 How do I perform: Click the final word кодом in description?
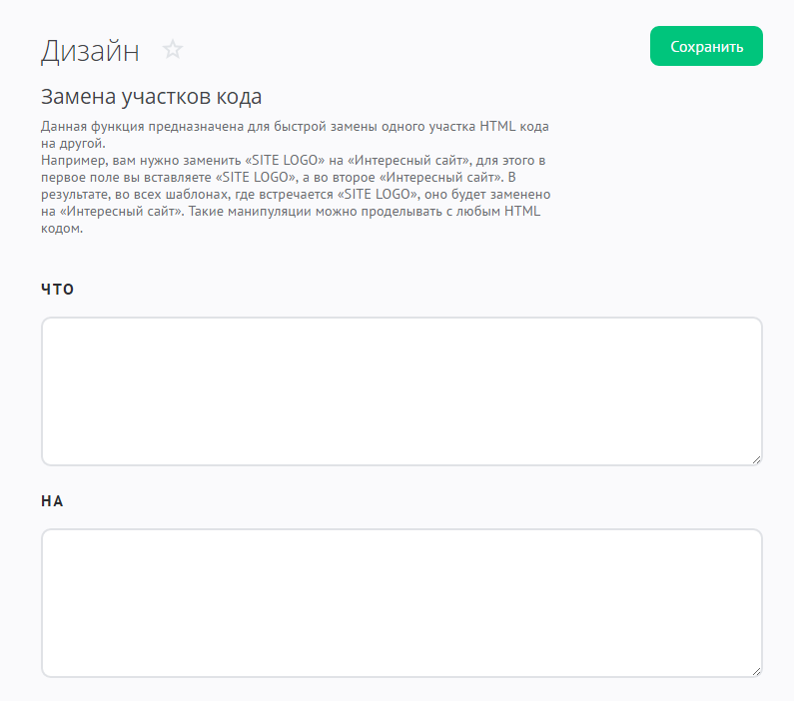[x=60, y=229]
